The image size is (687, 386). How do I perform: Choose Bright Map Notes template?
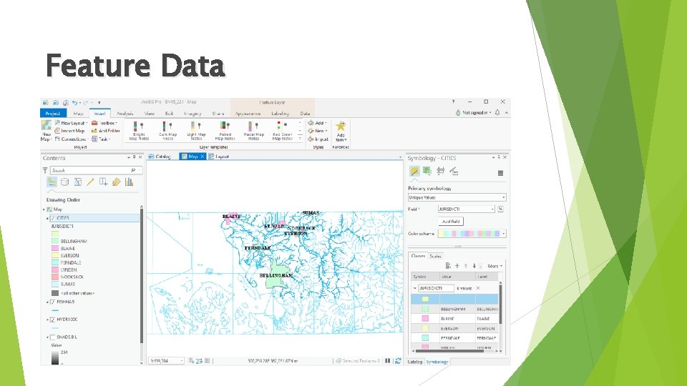(139, 131)
